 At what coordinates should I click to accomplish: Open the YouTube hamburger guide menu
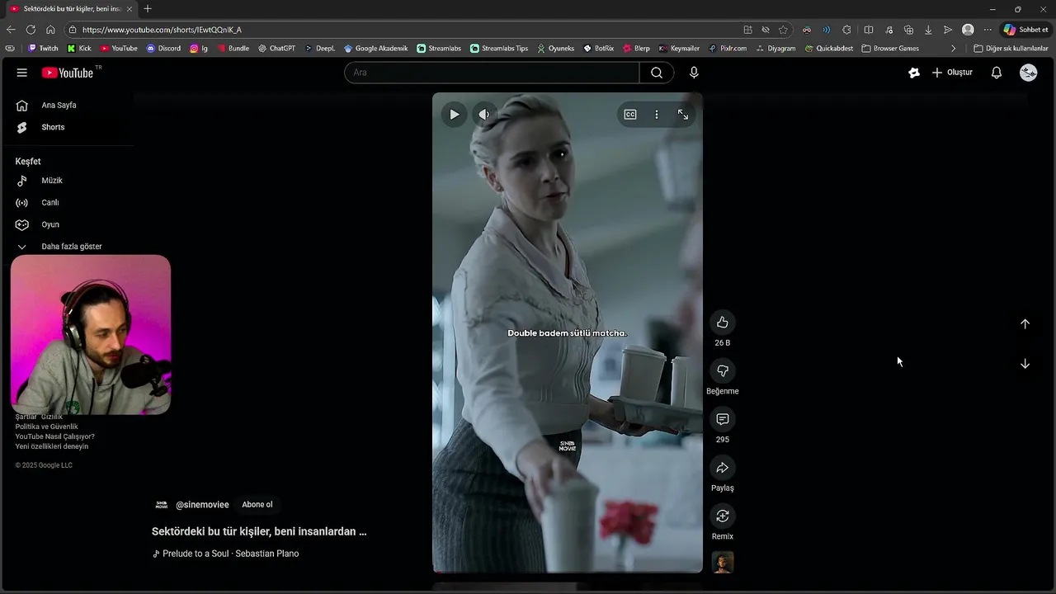click(x=21, y=73)
